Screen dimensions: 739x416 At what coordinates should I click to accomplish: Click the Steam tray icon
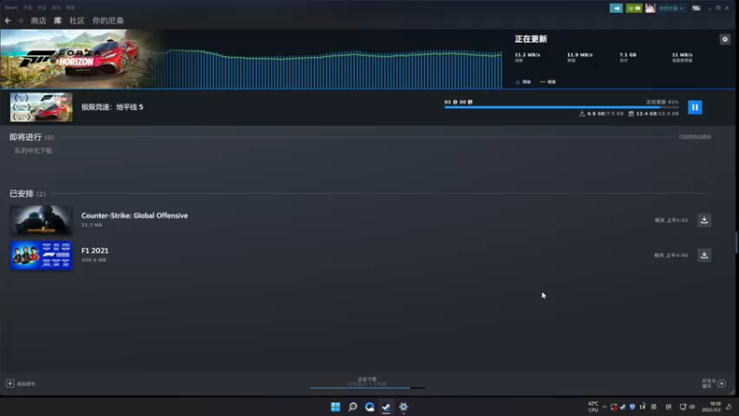click(623, 407)
